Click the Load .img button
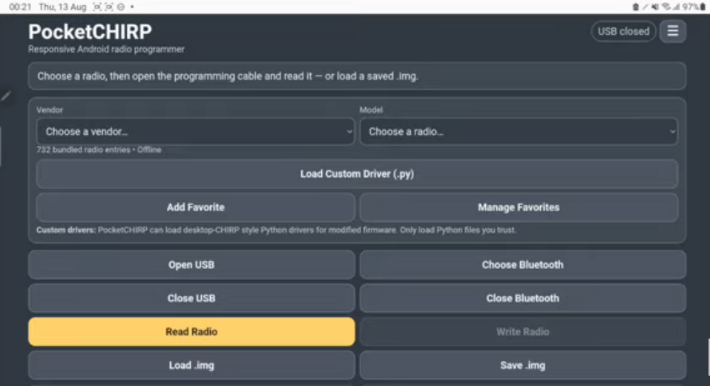This screenshot has width=710, height=386. [191, 365]
